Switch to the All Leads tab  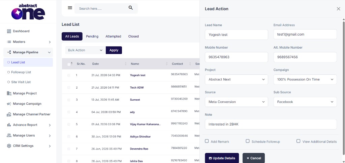point(72,36)
